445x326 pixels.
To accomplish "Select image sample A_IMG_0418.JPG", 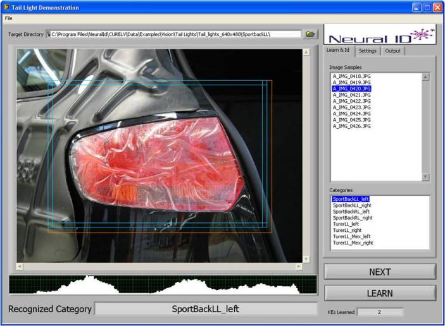I will (351, 76).
